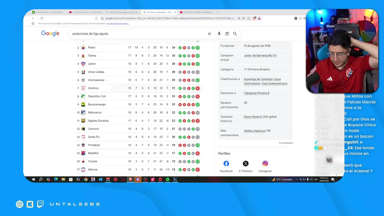Viewport: 384px width, 216px height.
Task: Click the Comentarios feedback link
Action: 286,143
